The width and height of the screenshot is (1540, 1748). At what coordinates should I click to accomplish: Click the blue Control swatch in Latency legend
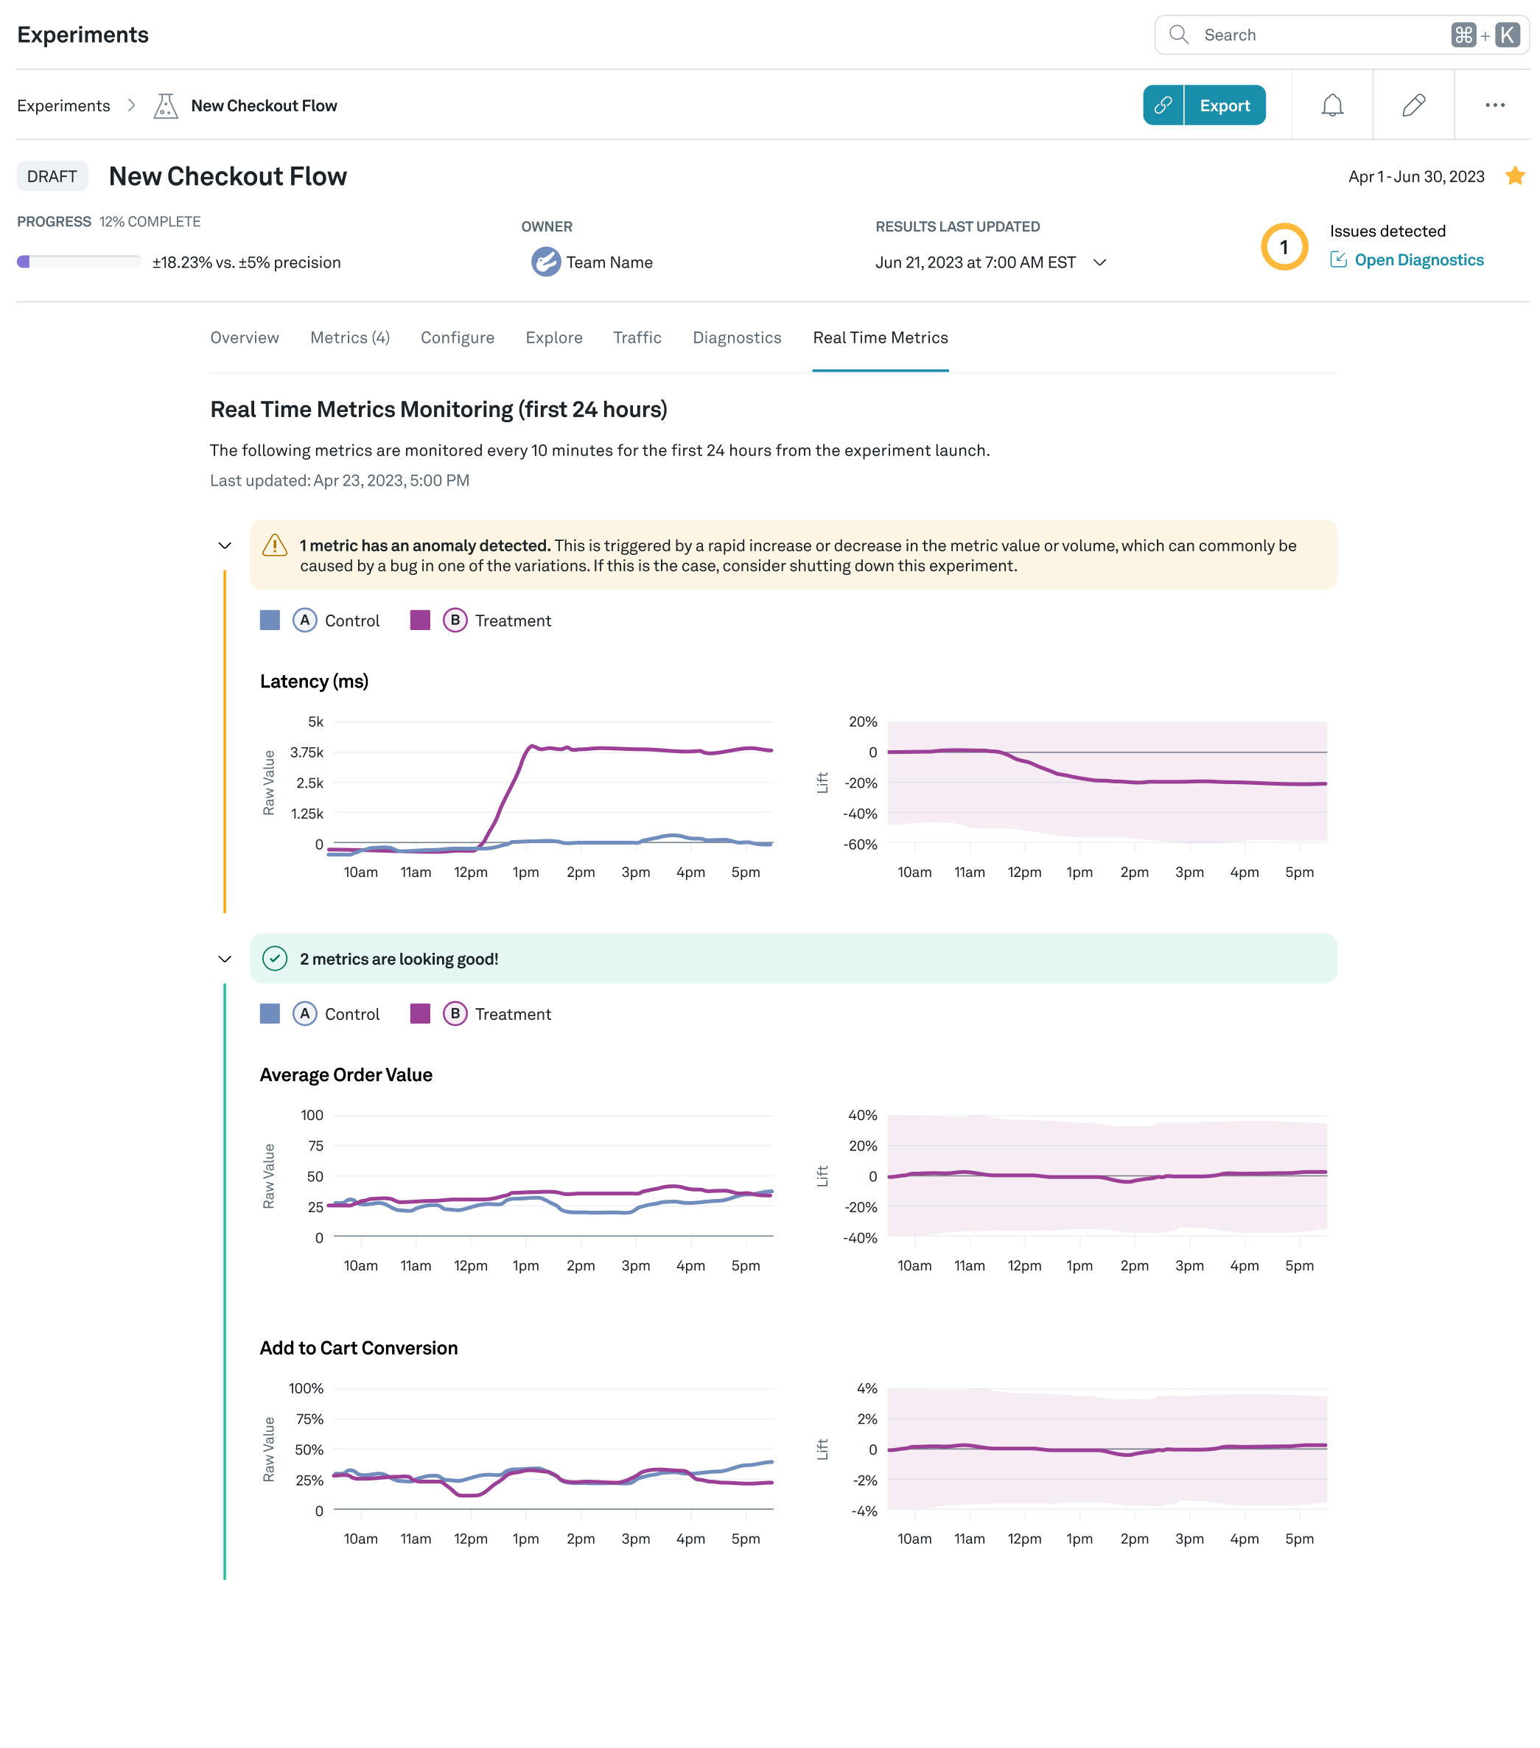[270, 620]
